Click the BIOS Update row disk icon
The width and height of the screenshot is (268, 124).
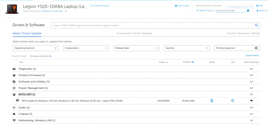click(18, 100)
